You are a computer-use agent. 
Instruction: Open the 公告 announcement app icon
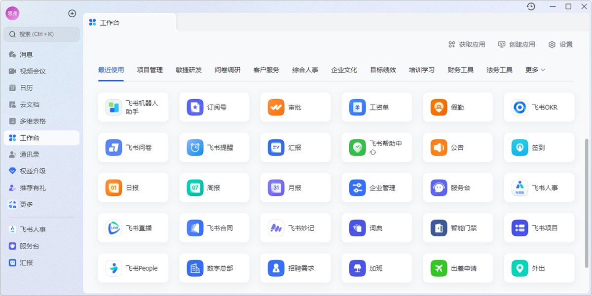coord(439,148)
